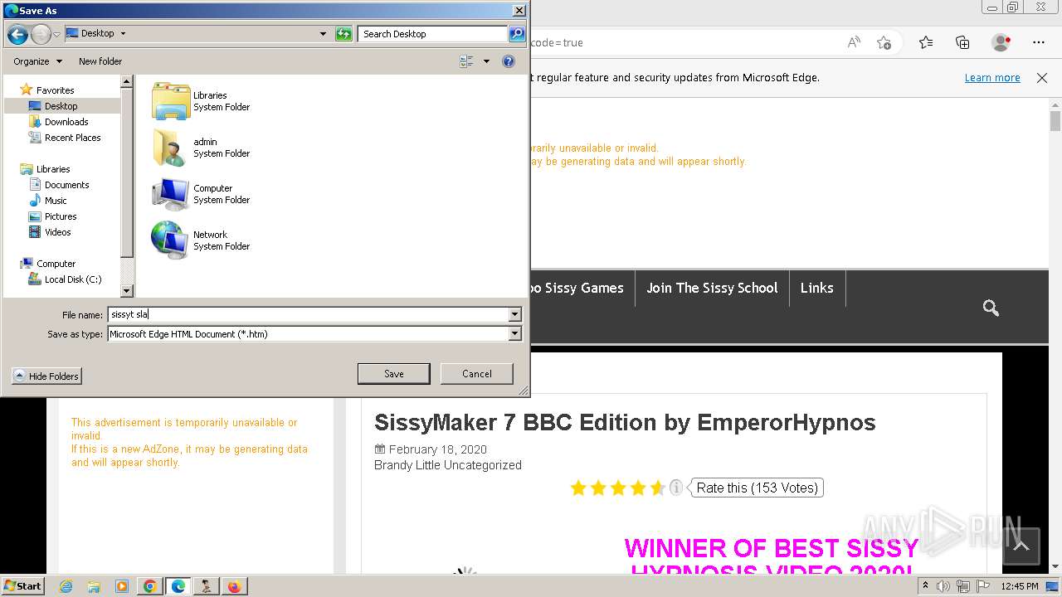
Task: Select Pictures in the navigation pane
Action: [x=61, y=216]
